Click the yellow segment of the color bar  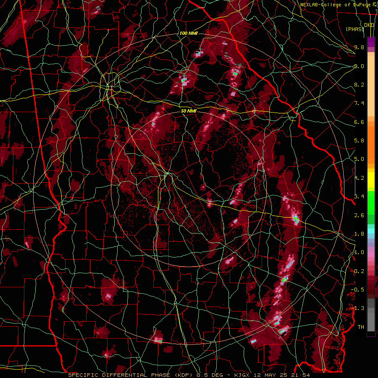pyautogui.click(x=371, y=180)
